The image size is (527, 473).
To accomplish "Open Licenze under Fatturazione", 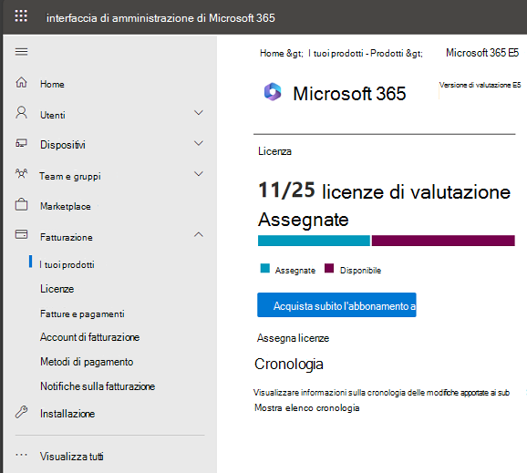I will tap(57, 289).
